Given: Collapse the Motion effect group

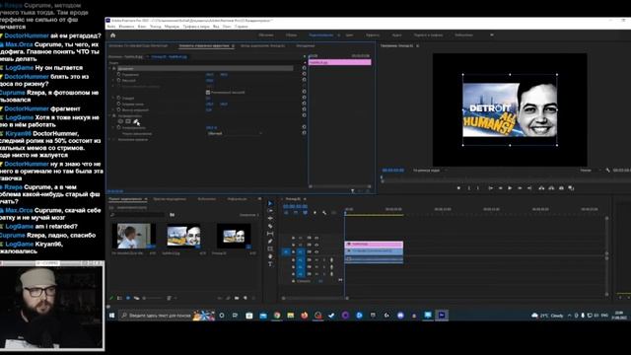Looking at the screenshot, I should (x=109, y=68).
